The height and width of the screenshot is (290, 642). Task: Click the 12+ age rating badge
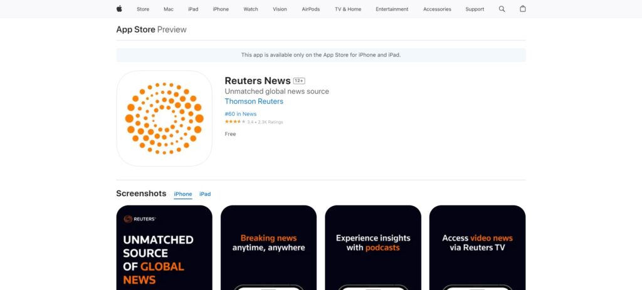click(x=299, y=81)
